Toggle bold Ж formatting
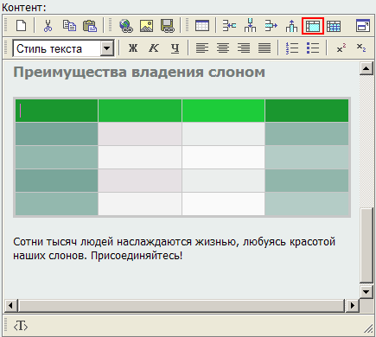The image size is (376, 337). (133, 48)
